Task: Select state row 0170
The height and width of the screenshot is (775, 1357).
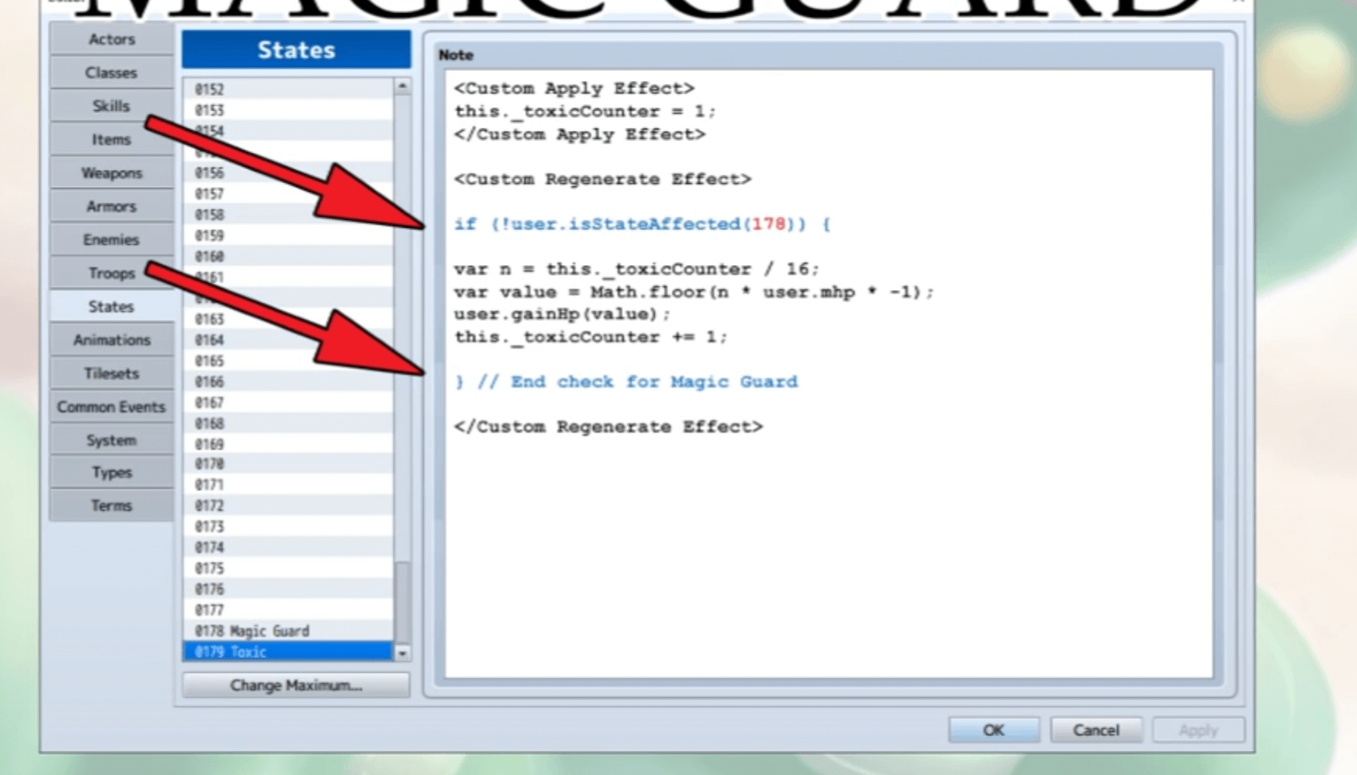Action: coord(289,464)
